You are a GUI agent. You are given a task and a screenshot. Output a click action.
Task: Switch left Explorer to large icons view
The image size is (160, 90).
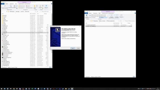pyautogui.click(x=51, y=67)
